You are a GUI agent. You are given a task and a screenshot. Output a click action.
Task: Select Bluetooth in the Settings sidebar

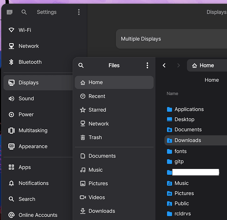[38, 62]
